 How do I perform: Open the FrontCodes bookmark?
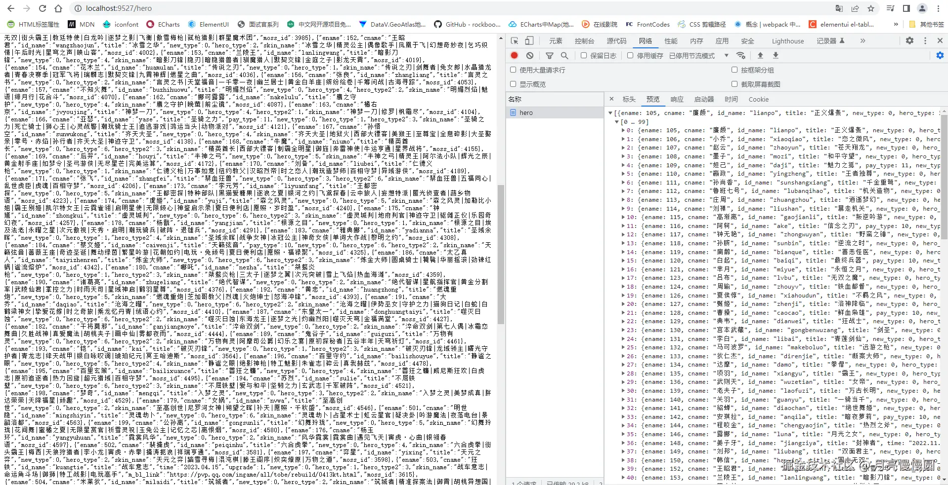(647, 24)
